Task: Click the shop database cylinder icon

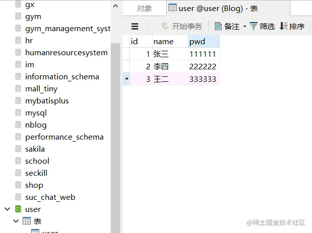Action: click(18, 185)
